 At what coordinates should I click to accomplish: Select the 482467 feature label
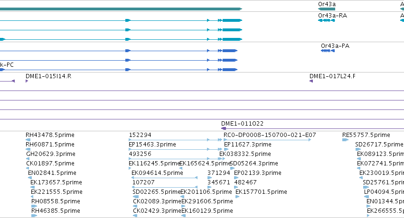[x=245, y=182]
